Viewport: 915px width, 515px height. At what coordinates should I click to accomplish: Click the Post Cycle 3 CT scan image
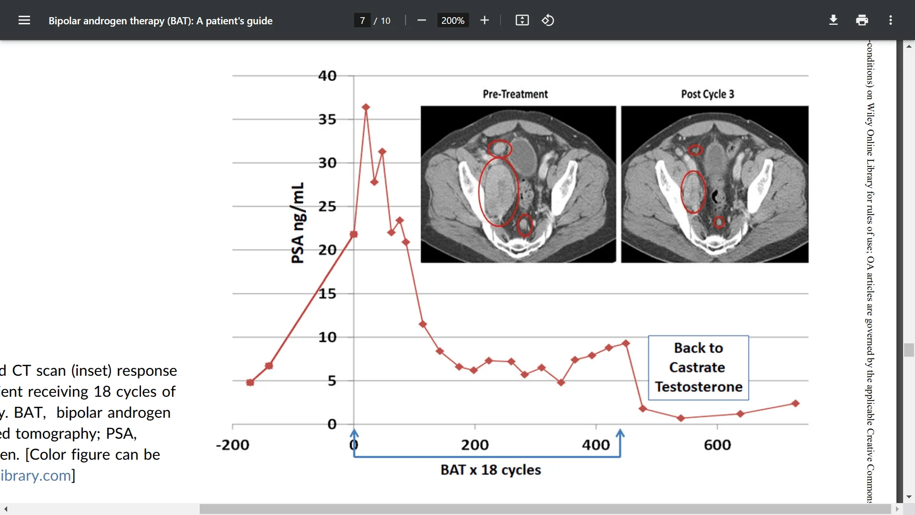coord(714,184)
